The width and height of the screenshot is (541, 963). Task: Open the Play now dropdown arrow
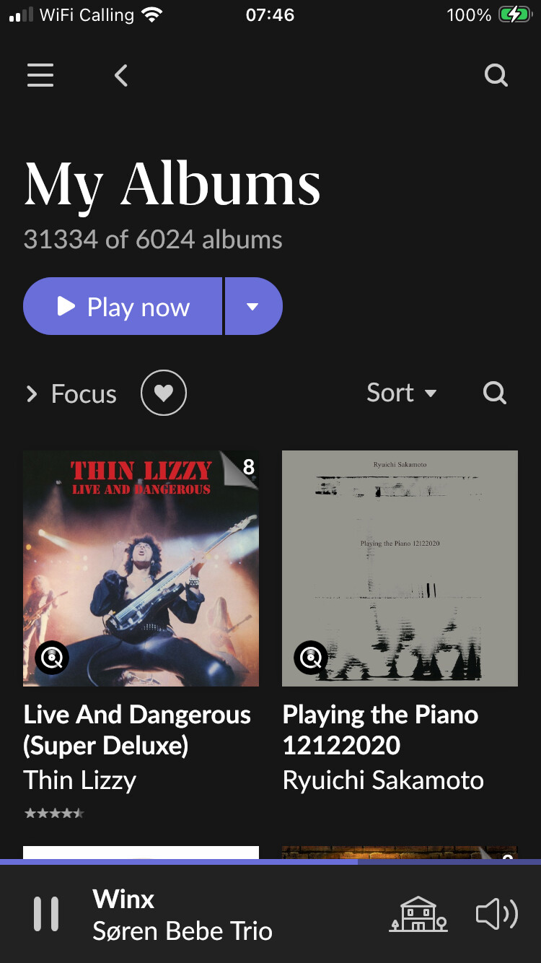pos(253,307)
